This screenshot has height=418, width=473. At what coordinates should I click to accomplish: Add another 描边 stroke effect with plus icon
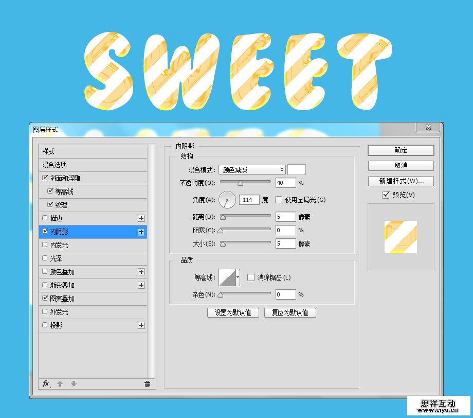(141, 218)
